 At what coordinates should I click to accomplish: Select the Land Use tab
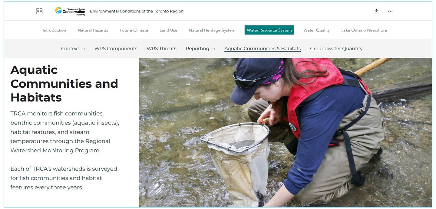tap(168, 30)
